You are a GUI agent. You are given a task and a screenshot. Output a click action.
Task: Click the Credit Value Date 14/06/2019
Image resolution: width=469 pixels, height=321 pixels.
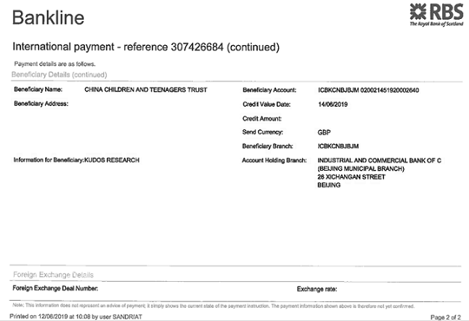pos(333,105)
